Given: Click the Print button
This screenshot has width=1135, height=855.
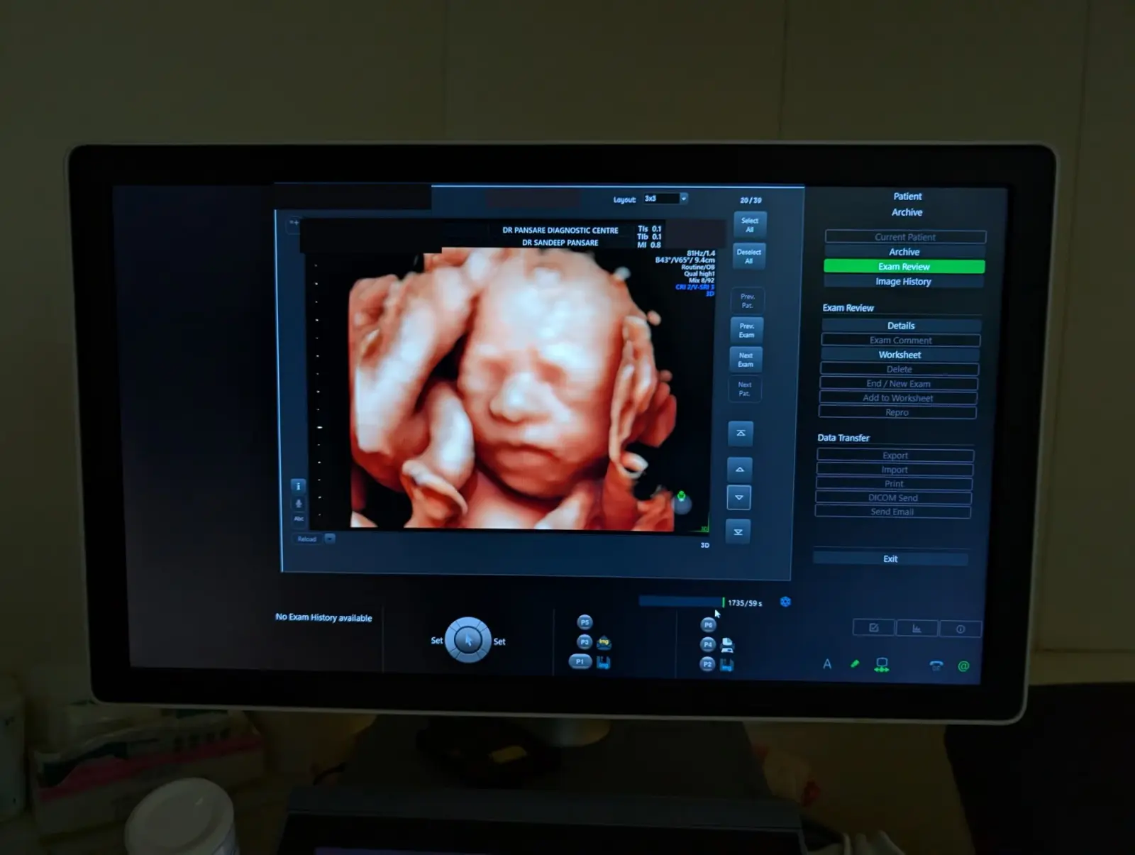Looking at the screenshot, I should click(x=894, y=484).
